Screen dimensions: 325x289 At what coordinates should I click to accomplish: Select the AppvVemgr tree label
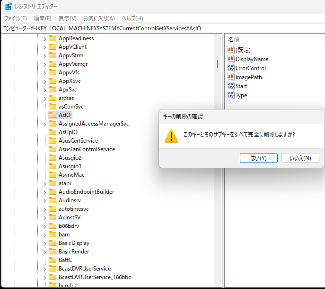(x=73, y=64)
